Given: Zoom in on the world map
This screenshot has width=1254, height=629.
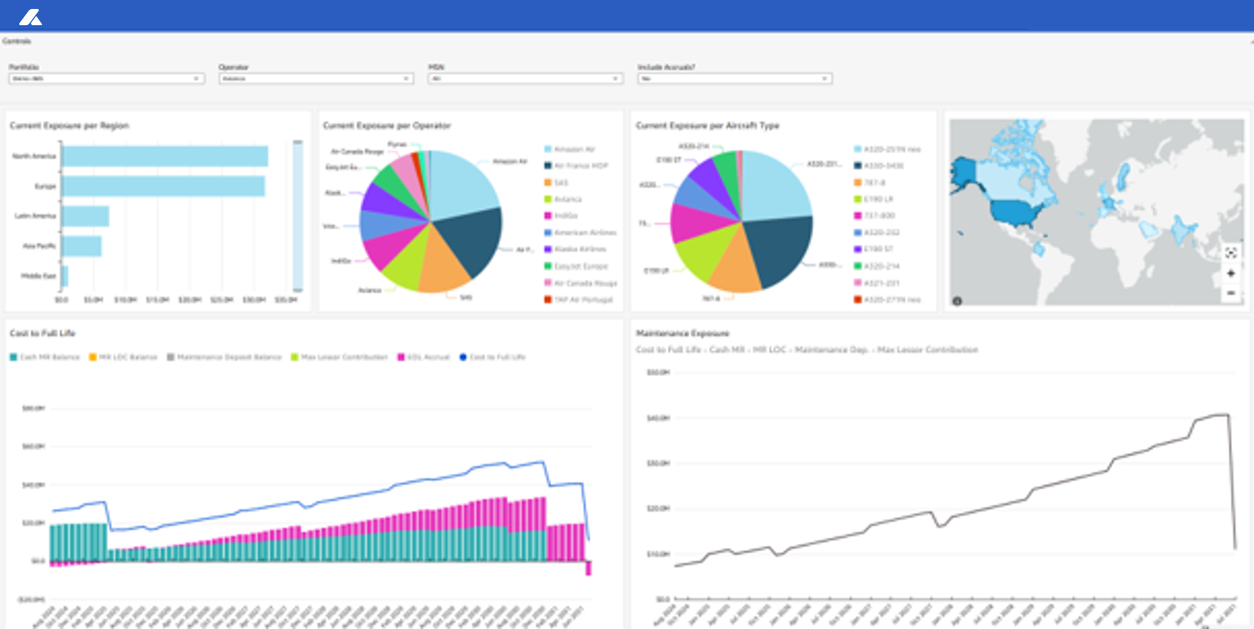Looking at the screenshot, I should click(1231, 273).
